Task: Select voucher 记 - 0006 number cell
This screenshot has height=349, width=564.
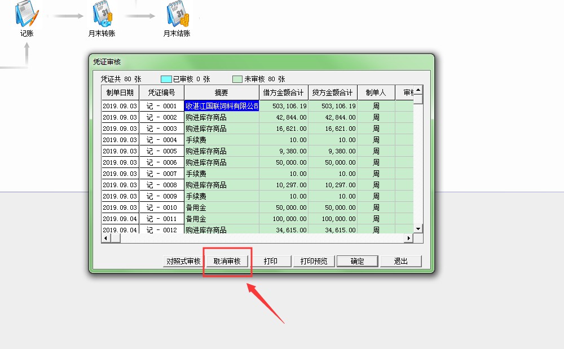Action: pyautogui.click(x=162, y=162)
